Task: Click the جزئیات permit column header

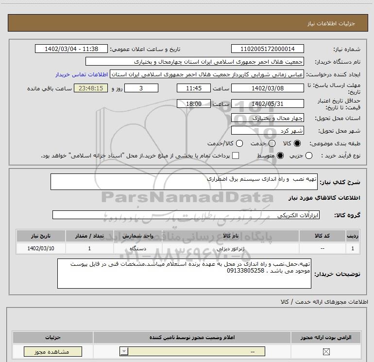Action: pos(53,337)
